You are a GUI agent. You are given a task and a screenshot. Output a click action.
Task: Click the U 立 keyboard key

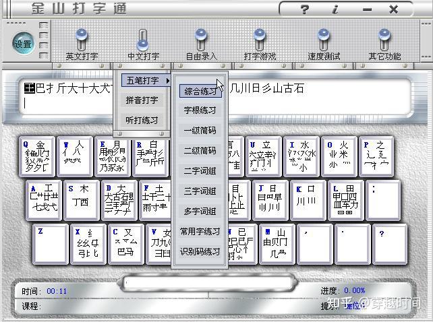[x=264, y=156]
